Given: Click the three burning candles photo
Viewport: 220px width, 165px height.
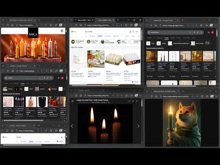Looking at the screenshot, I should pyautogui.click(x=105, y=124).
